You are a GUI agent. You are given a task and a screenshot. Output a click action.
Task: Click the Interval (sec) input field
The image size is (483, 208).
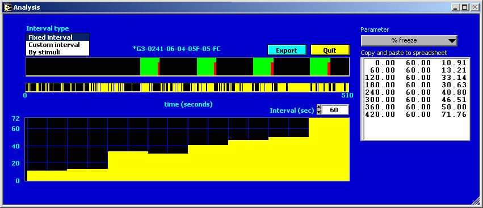pyautogui.click(x=335, y=110)
